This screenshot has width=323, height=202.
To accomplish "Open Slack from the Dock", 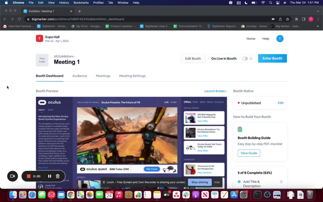I will [186, 195].
